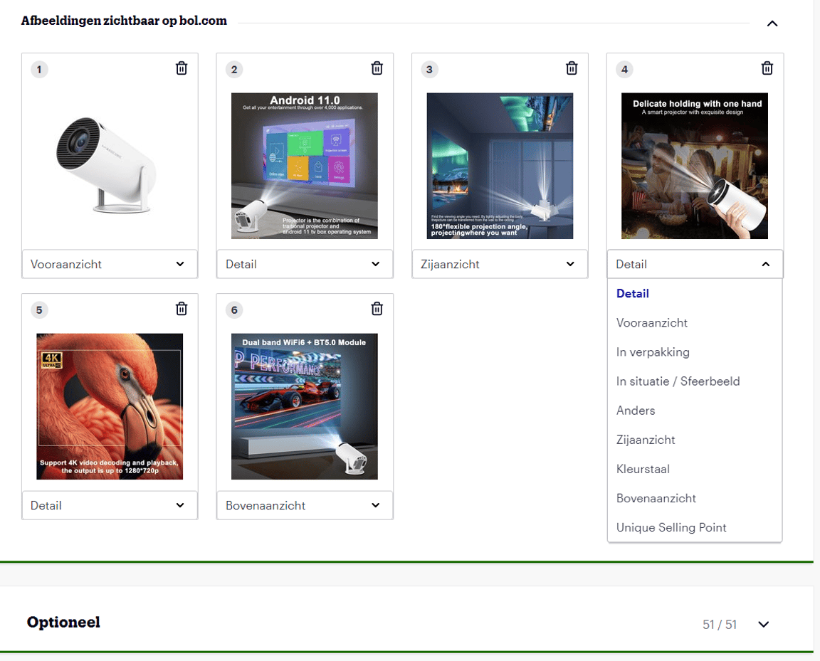Click the Android 11.0 image thumbnail
The image size is (820, 661).
(x=305, y=165)
